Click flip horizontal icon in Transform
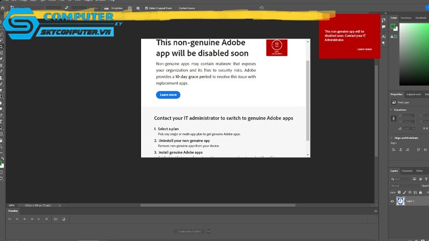Viewport: 429px width, 241px height. 425,129
